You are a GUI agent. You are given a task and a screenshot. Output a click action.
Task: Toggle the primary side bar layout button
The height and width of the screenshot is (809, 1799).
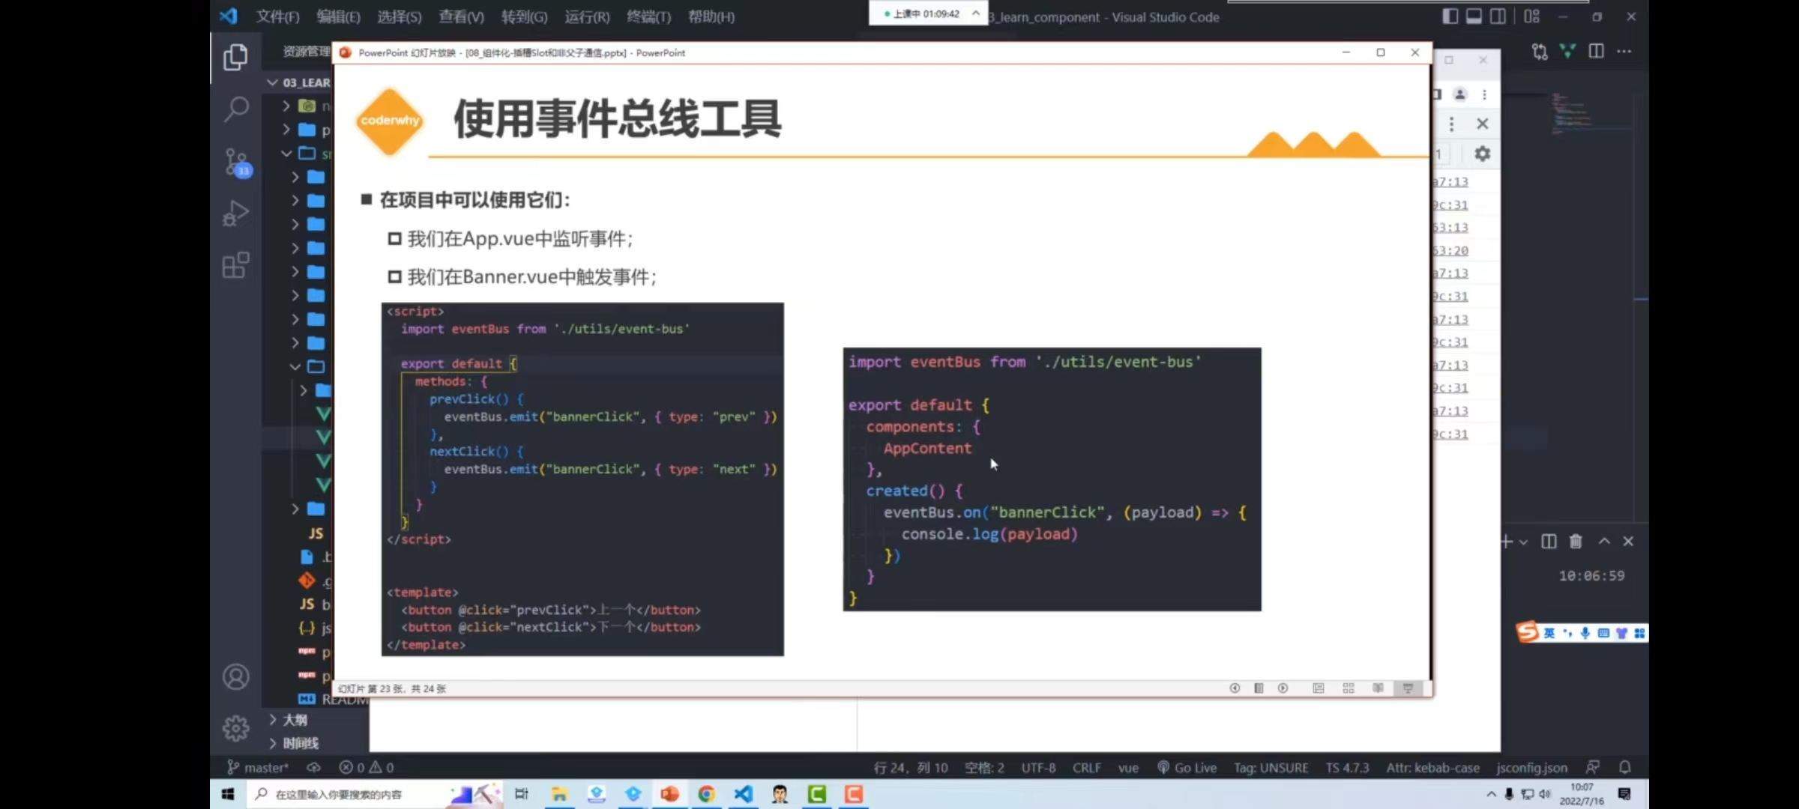tap(1450, 16)
